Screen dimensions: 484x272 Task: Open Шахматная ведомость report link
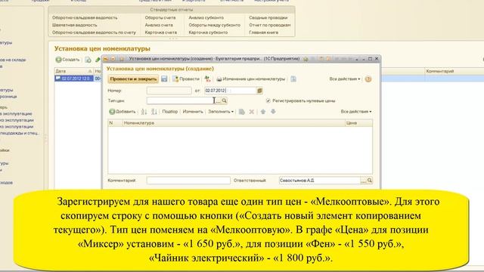[x=74, y=25]
